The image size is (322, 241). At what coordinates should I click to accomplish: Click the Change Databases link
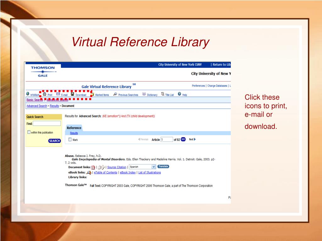217,86
